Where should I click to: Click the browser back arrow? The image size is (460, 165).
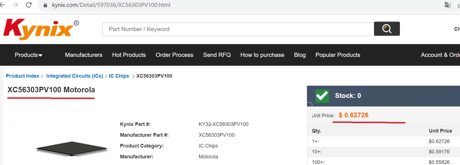pos(2,5)
